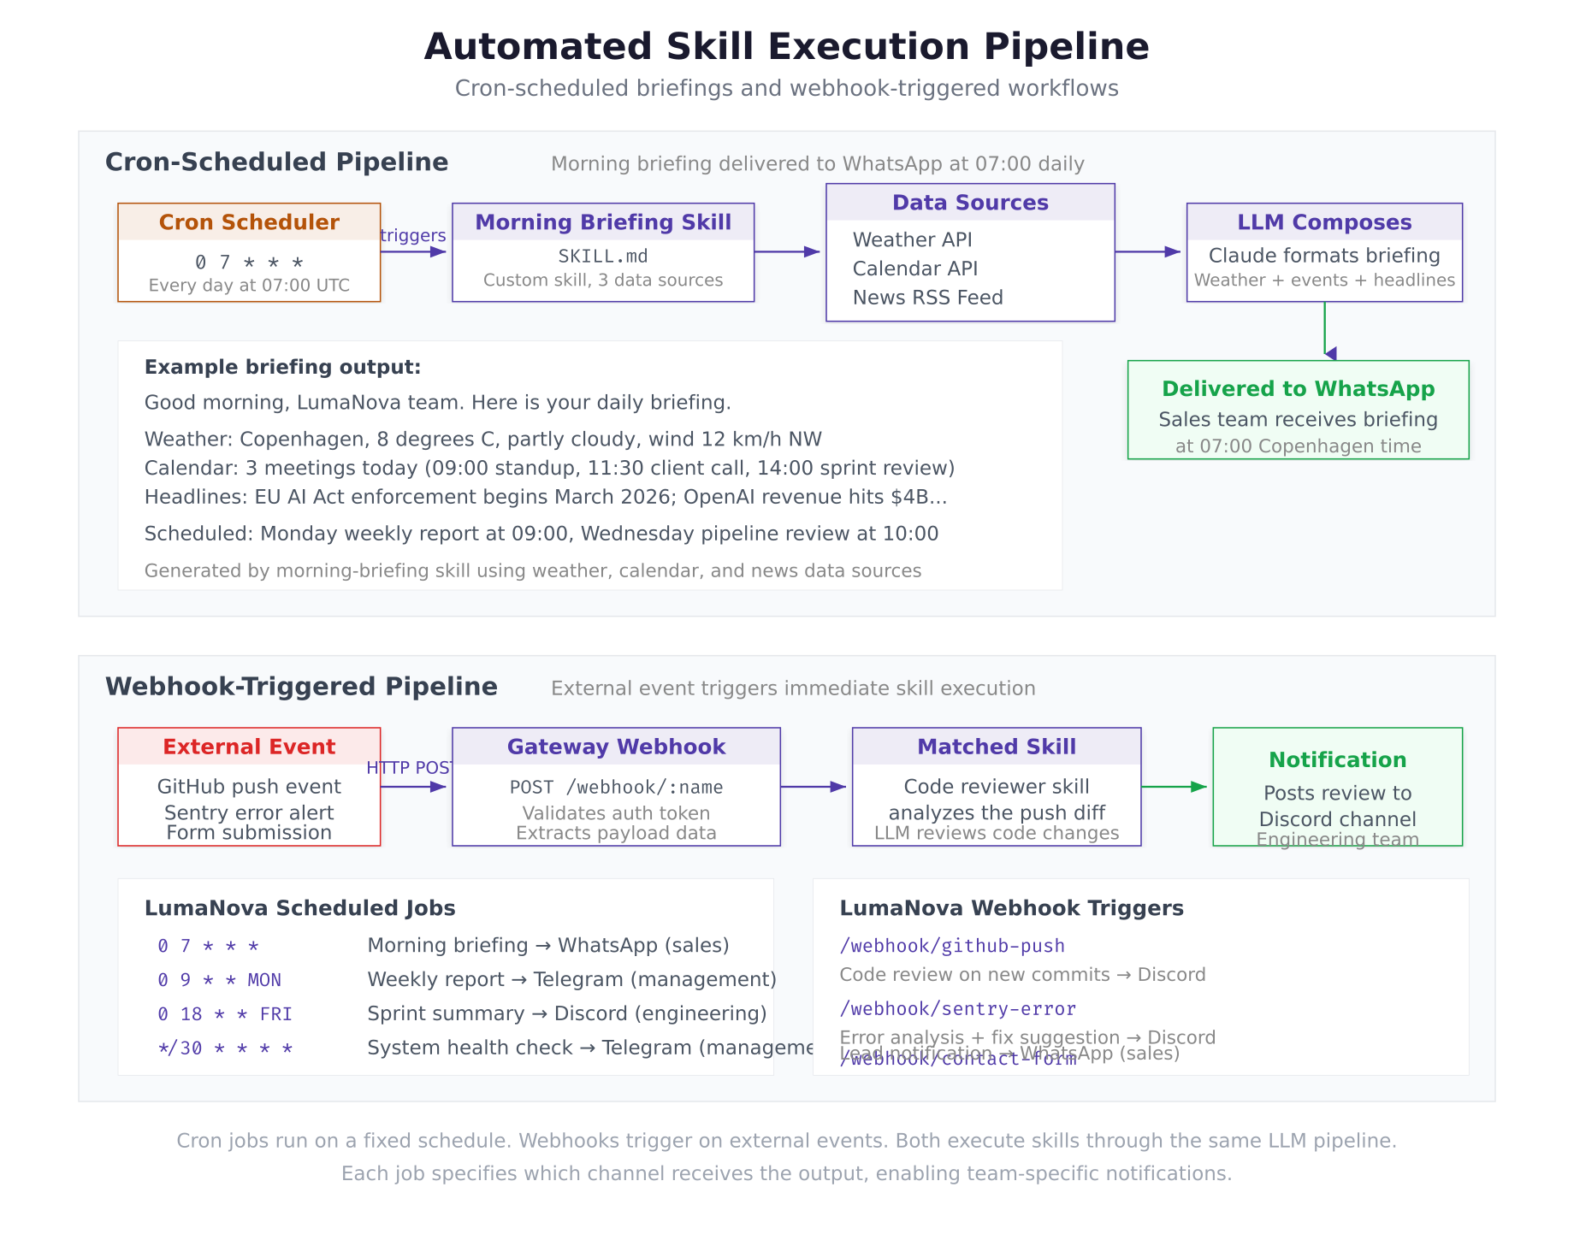This screenshot has height=1246, width=1574.
Task: Select the Morning Briefing Skill node
Action: coord(604,251)
